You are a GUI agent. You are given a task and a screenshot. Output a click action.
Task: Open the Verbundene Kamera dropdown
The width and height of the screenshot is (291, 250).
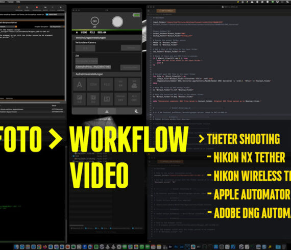[85, 48]
